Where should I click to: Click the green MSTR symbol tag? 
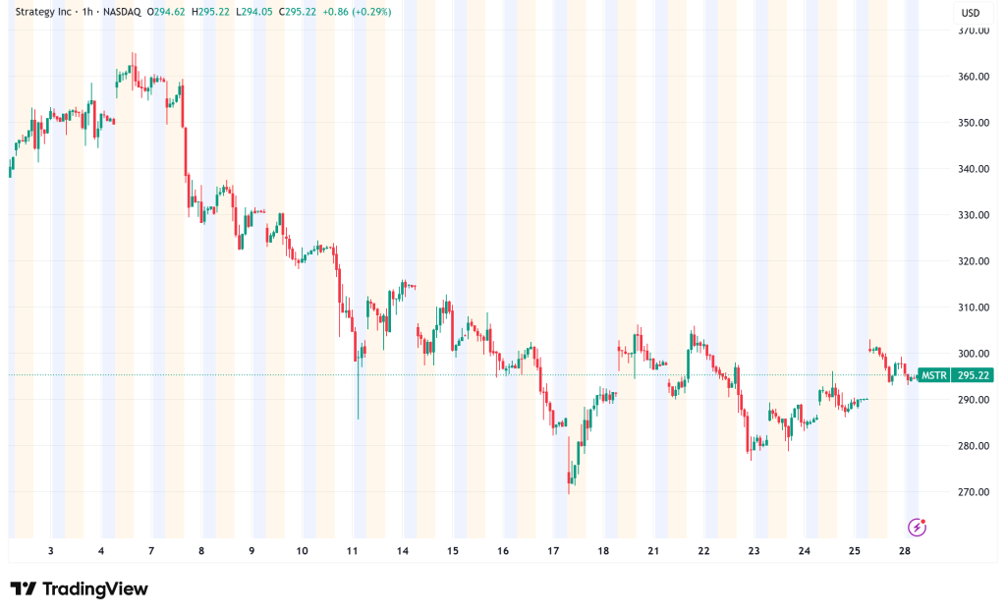point(934,375)
